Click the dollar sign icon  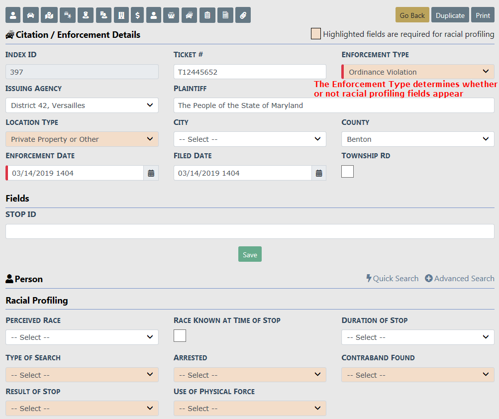[x=137, y=15]
